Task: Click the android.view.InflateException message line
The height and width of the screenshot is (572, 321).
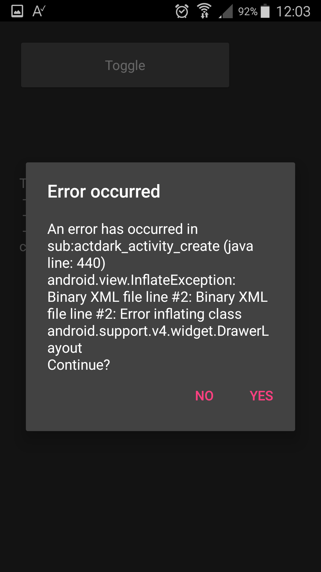Action: tap(141, 280)
